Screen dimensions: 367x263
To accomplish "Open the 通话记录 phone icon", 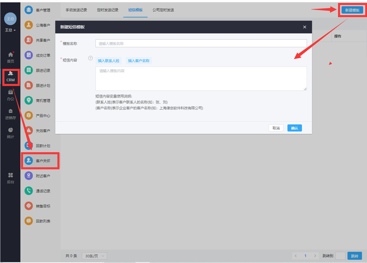I will click(29, 191).
